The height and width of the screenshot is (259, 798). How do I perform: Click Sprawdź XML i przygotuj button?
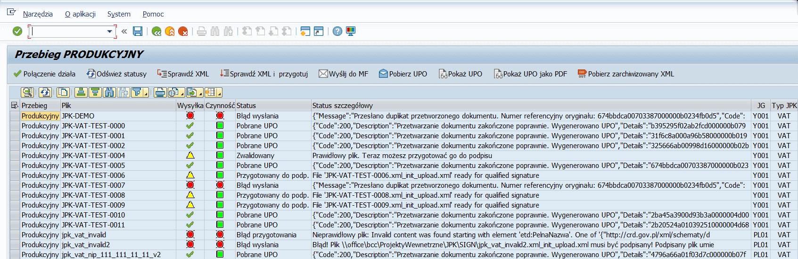tap(264, 74)
